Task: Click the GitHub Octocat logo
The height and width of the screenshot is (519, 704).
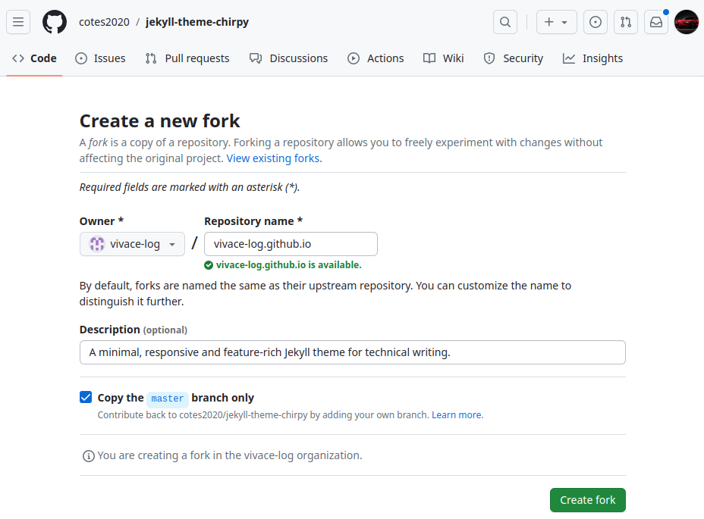Action: [x=55, y=22]
